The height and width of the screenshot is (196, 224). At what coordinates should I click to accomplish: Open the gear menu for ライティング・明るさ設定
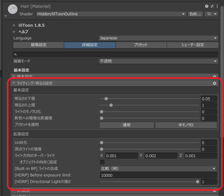[x=215, y=83]
